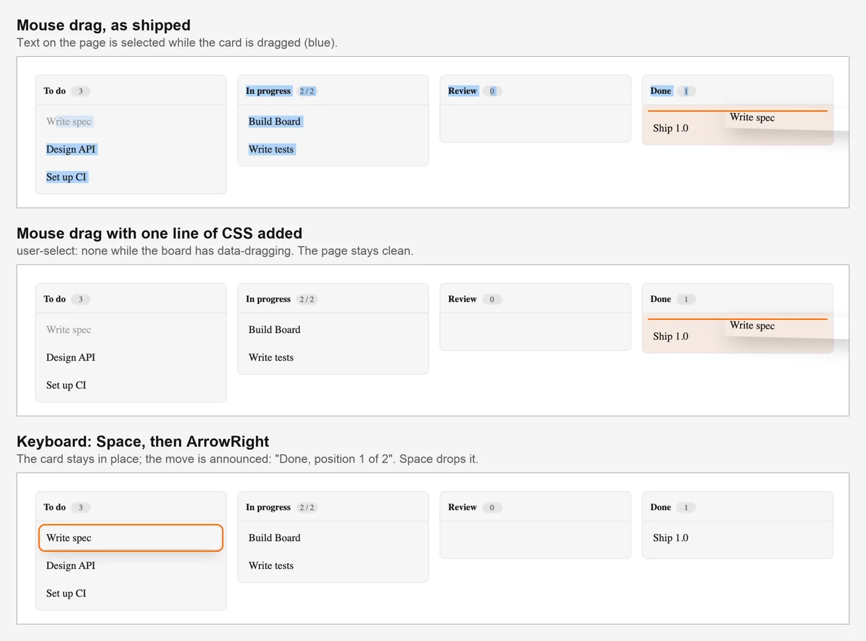The image size is (866, 641).
Task: Click the Build Board card in the as-shipped board
Action: point(333,122)
